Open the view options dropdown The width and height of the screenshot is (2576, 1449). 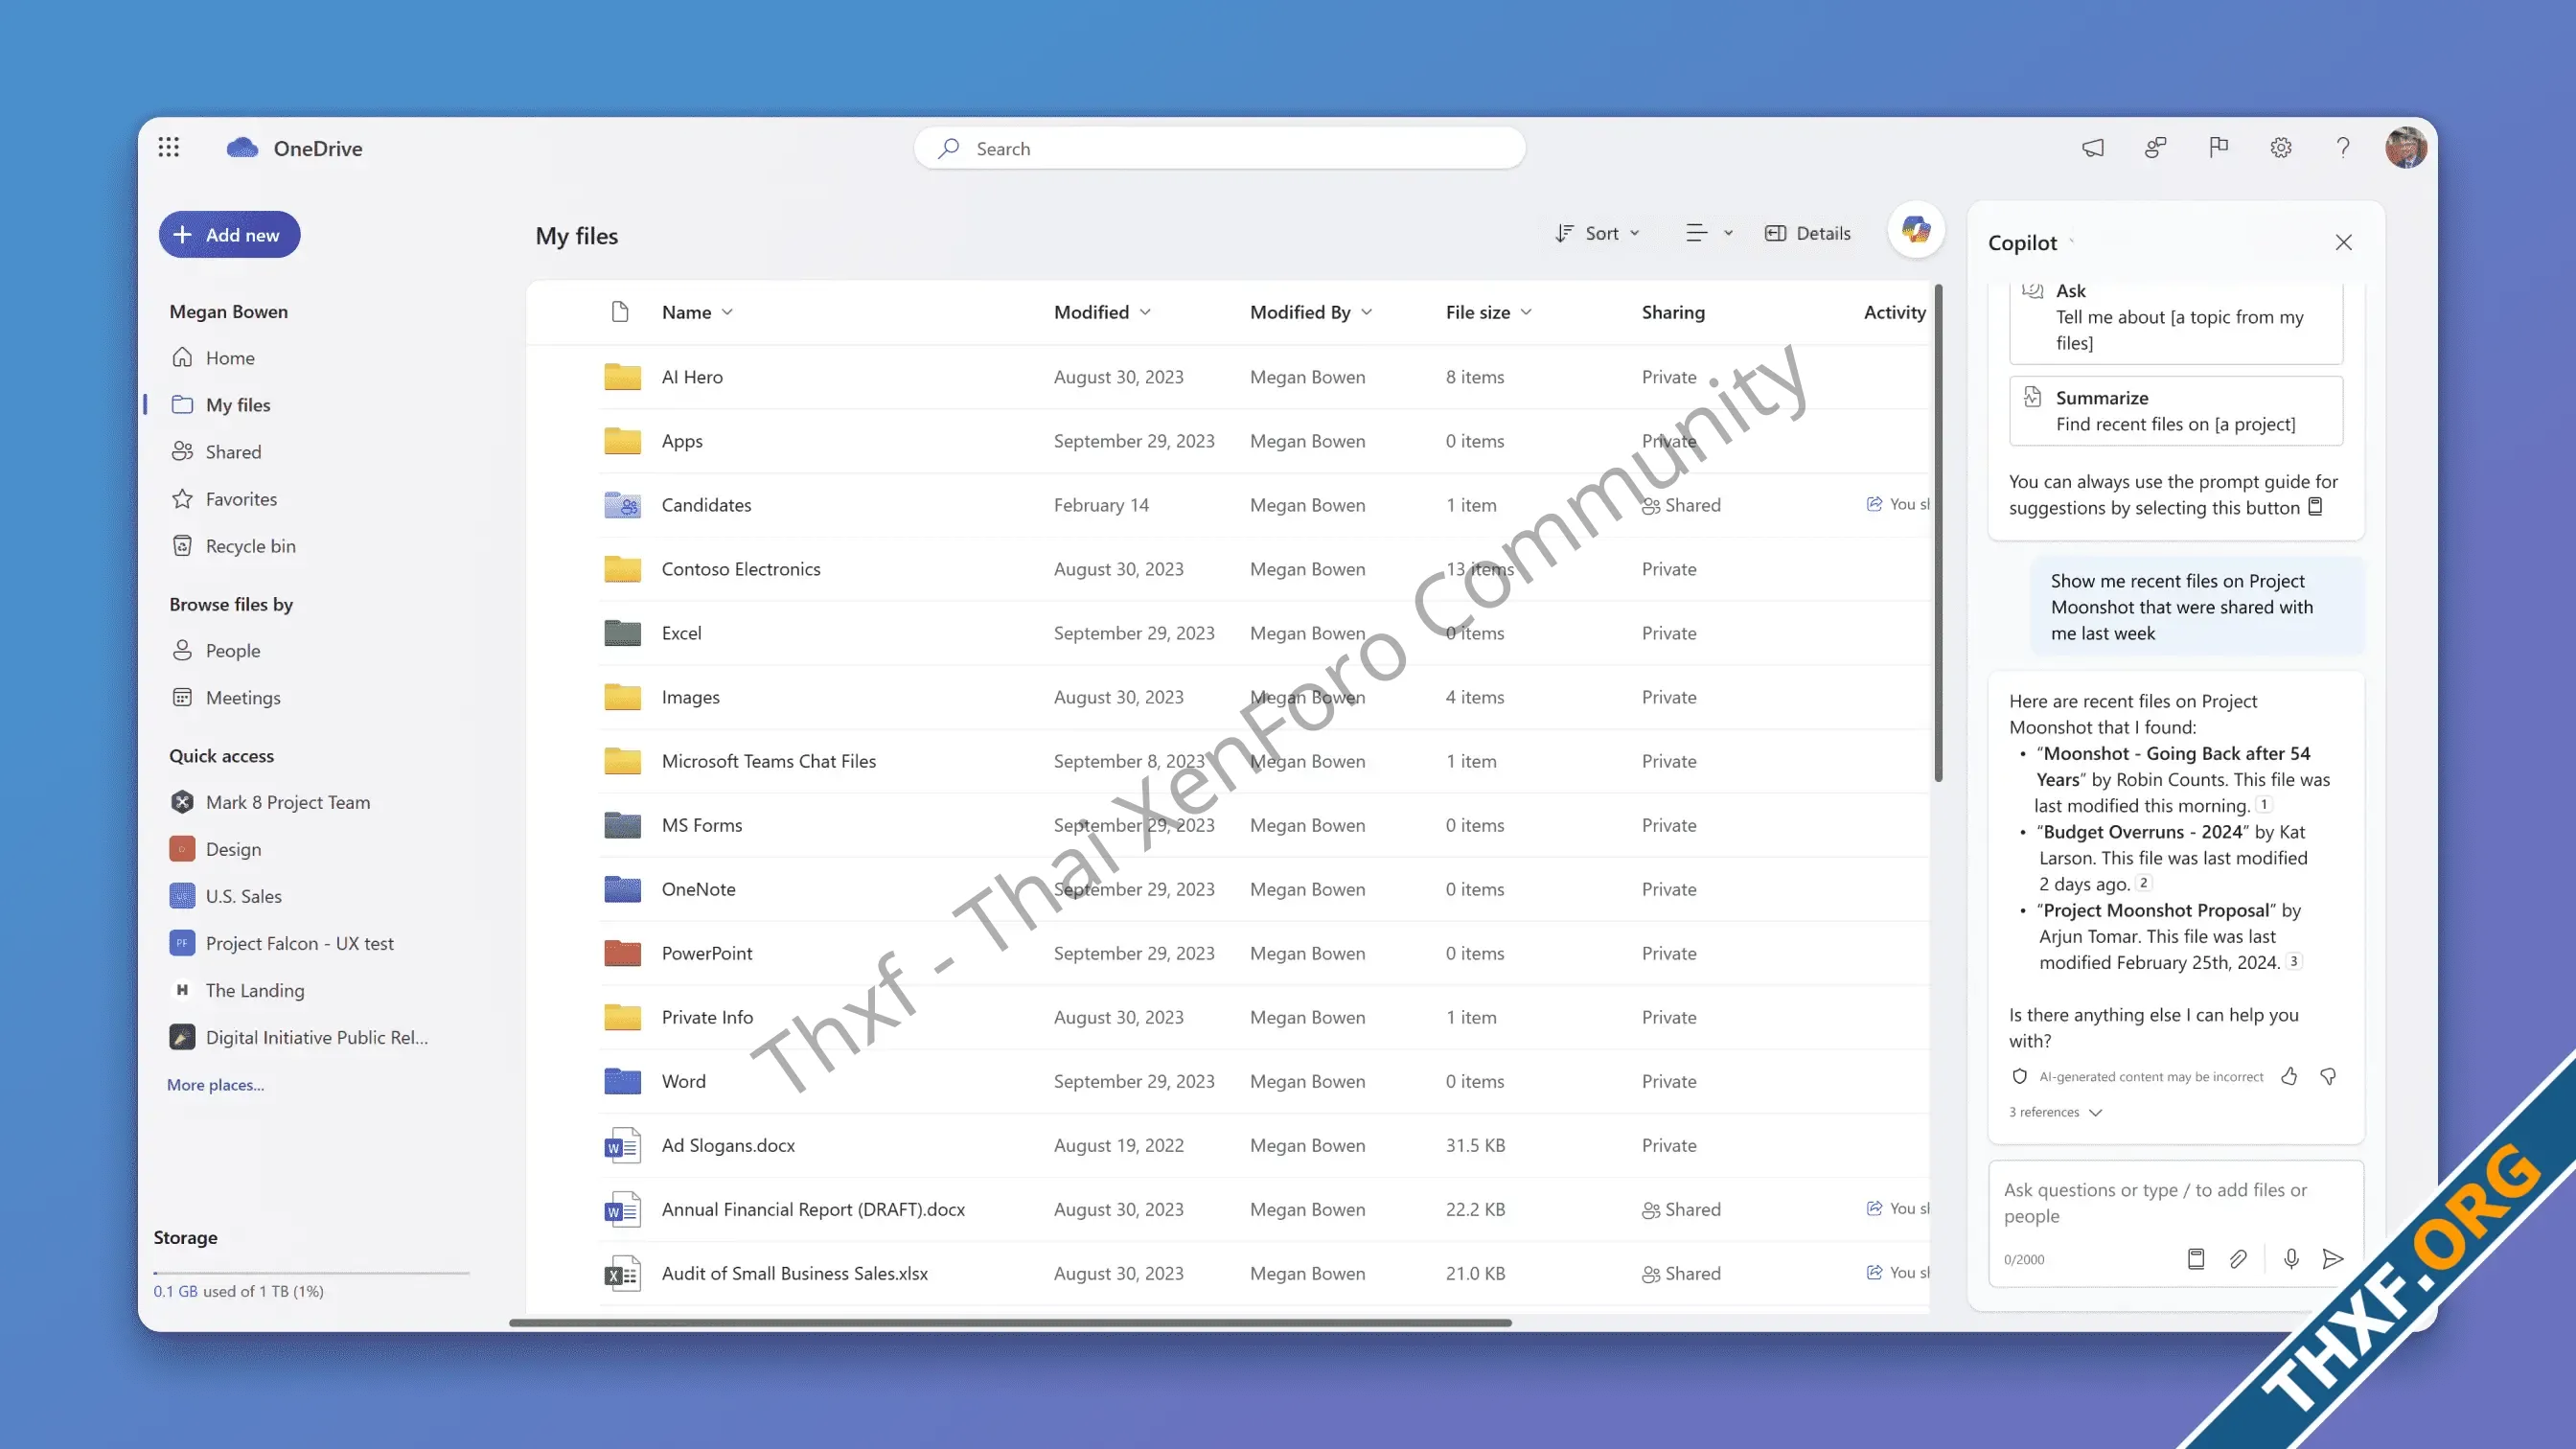[1709, 233]
